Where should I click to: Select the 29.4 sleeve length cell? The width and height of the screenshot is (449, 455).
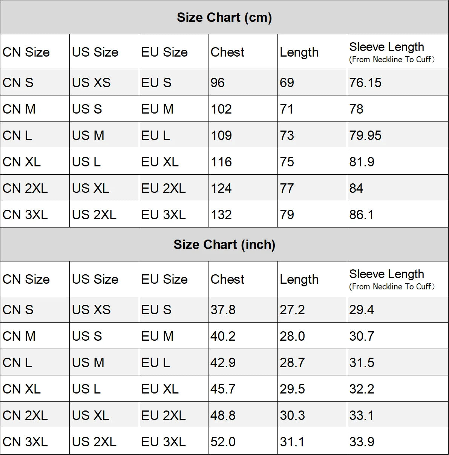[362, 310]
